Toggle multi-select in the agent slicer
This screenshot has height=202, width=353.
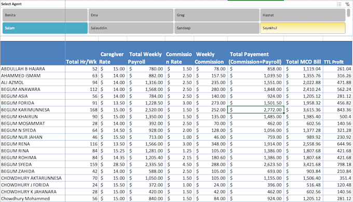click(x=339, y=4)
